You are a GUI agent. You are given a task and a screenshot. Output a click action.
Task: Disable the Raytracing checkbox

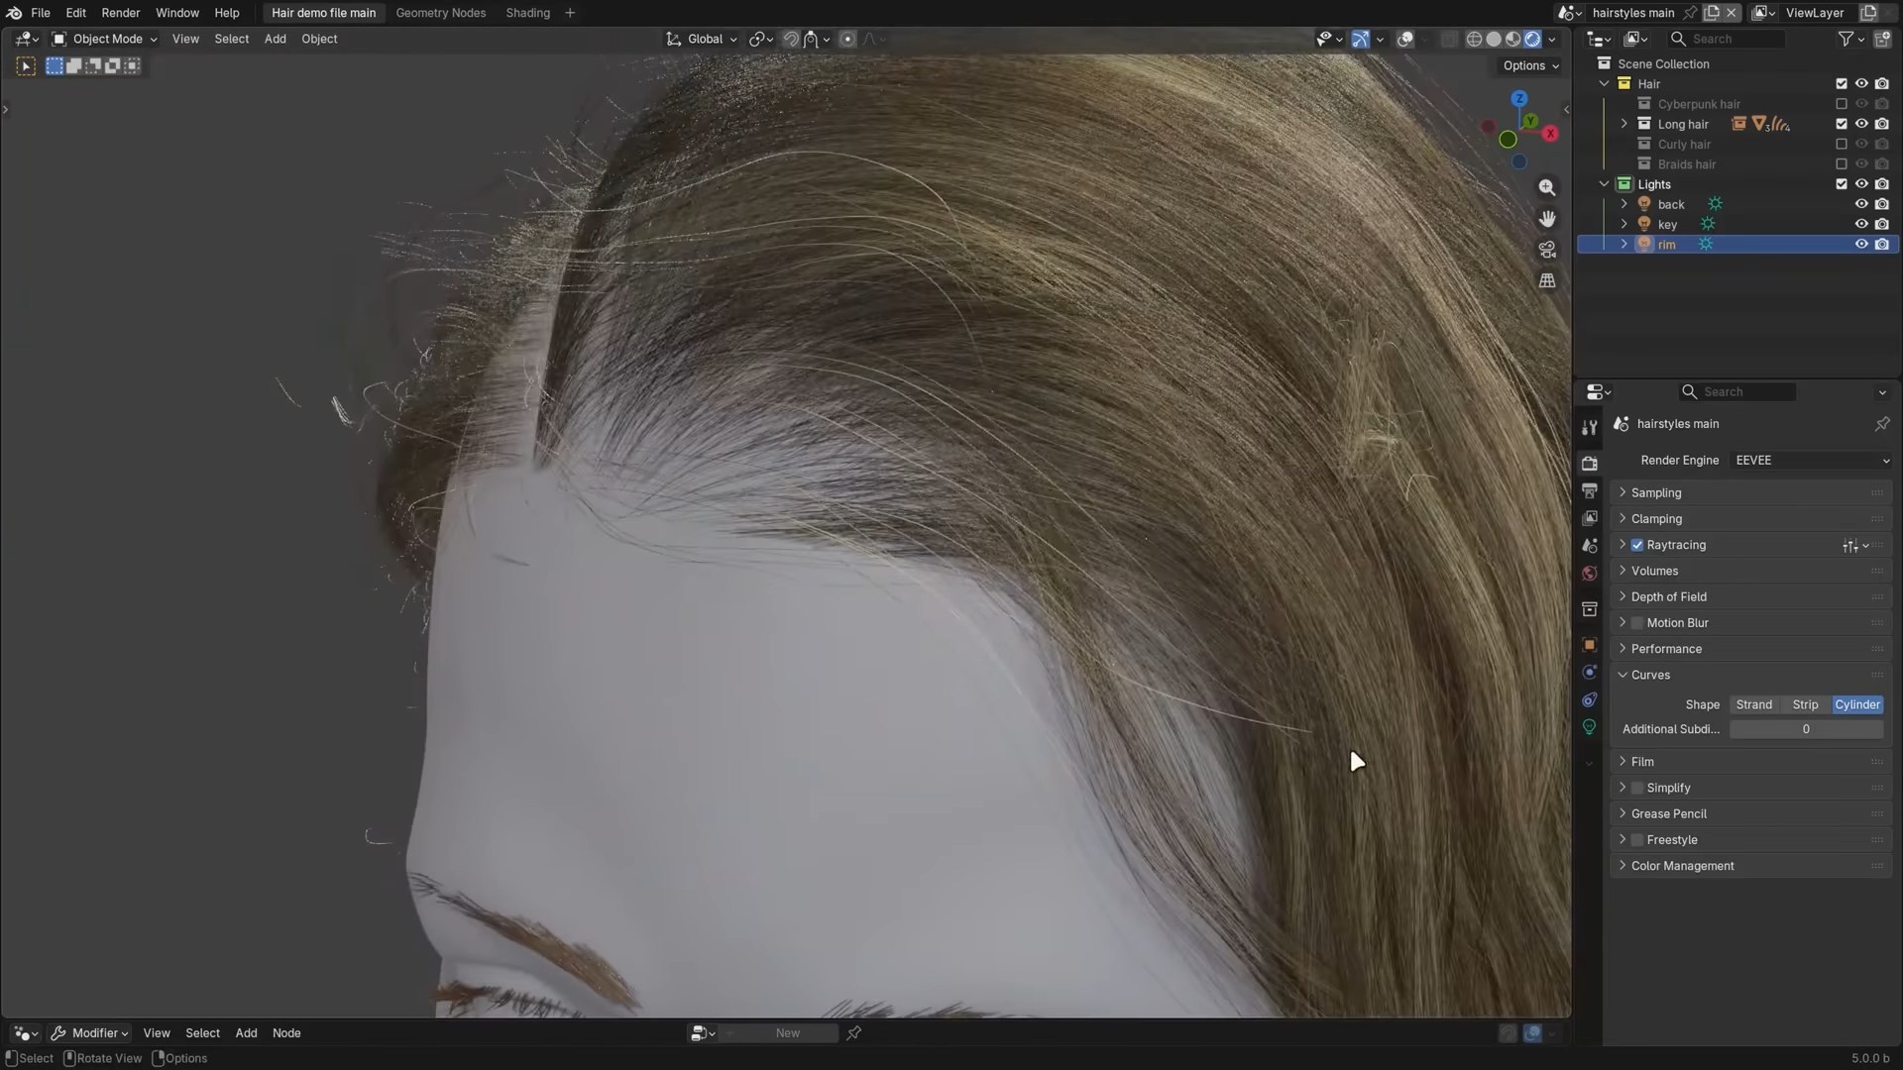tap(1637, 545)
